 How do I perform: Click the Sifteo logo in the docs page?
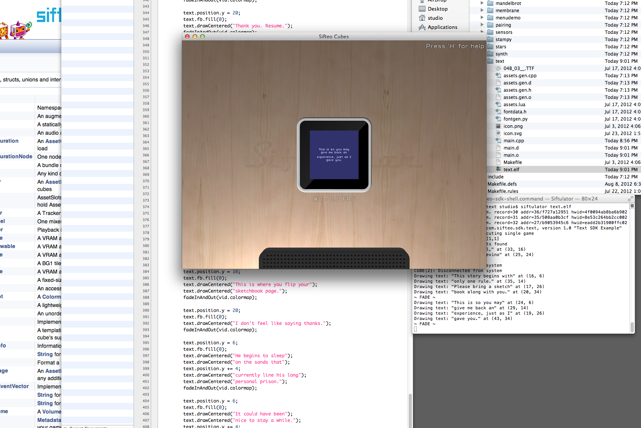point(49,15)
